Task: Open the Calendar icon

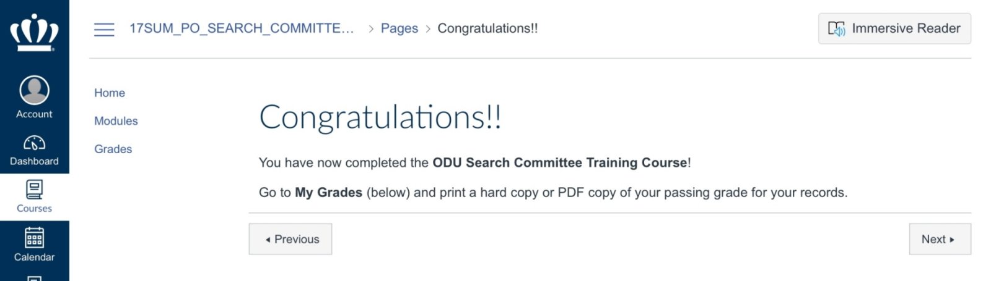Action: (x=34, y=238)
